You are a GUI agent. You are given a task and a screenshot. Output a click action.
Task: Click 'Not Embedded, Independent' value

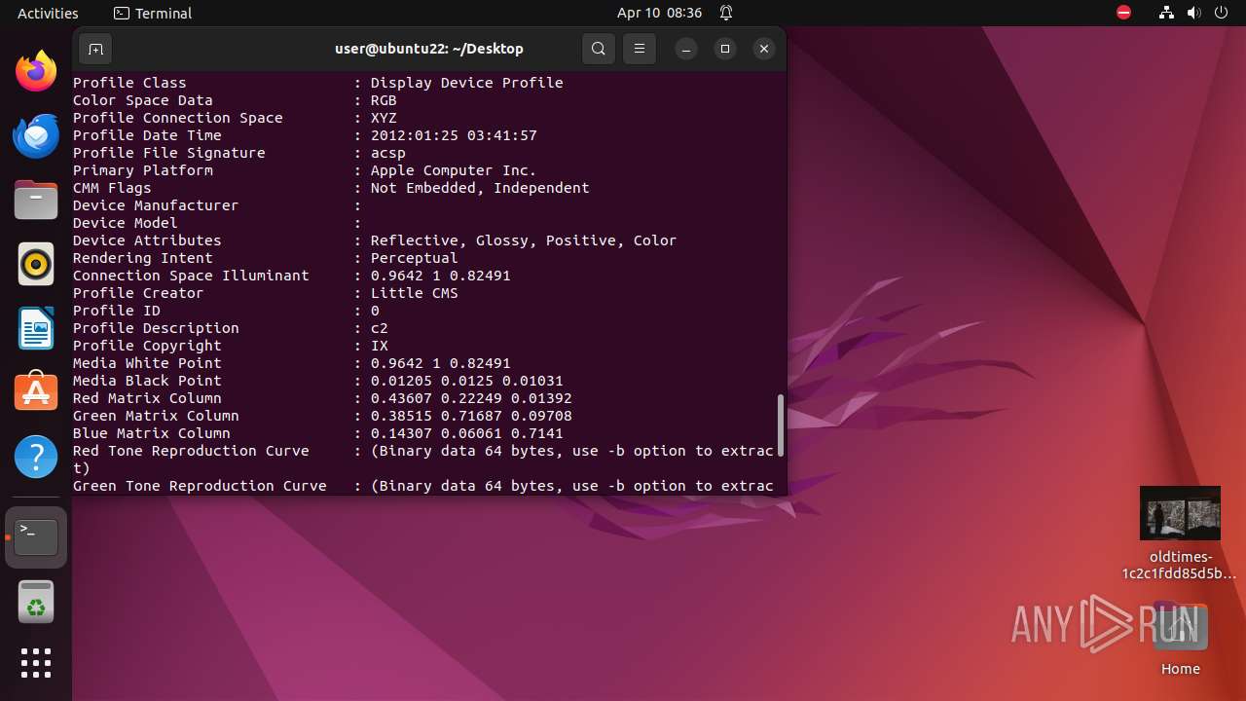tap(480, 188)
